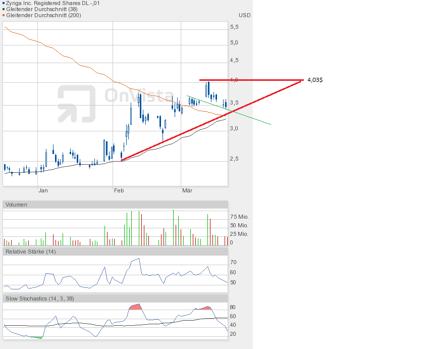Click the red overbought area in Slow Stochastics
Screen dimensions: 429x349
pos(135,307)
